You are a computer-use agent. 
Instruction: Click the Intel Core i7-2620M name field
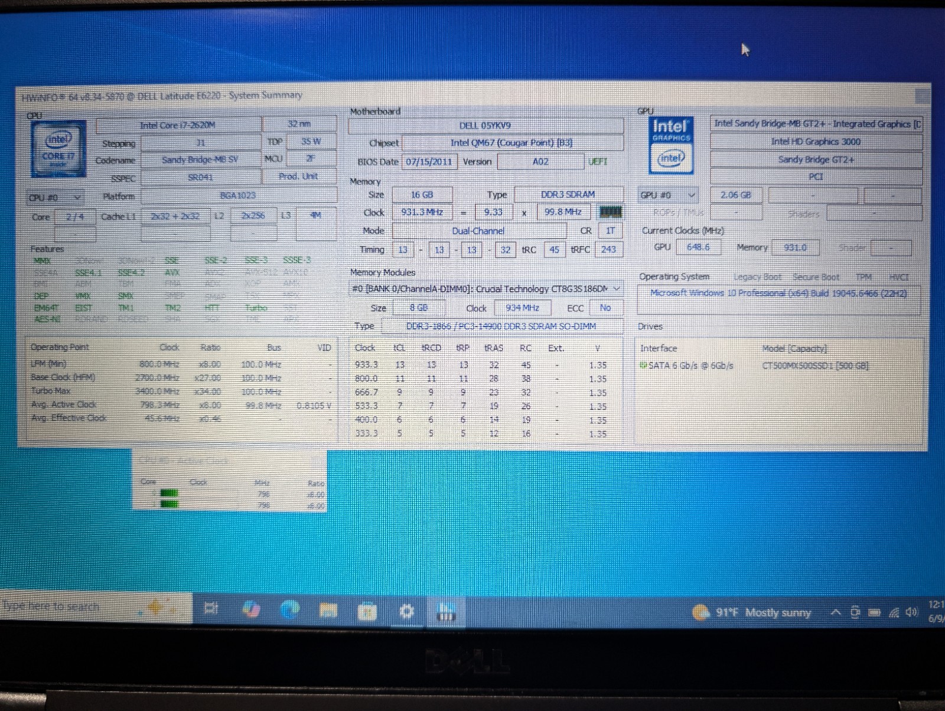(178, 125)
